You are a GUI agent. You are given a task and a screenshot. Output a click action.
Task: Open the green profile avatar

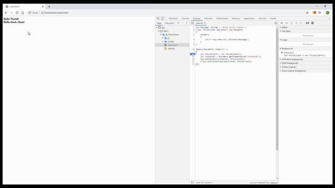tap(328, 13)
